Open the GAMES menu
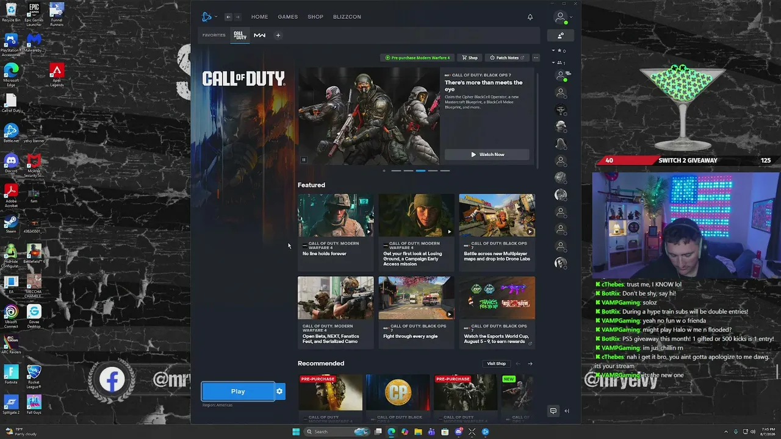 (288, 17)
